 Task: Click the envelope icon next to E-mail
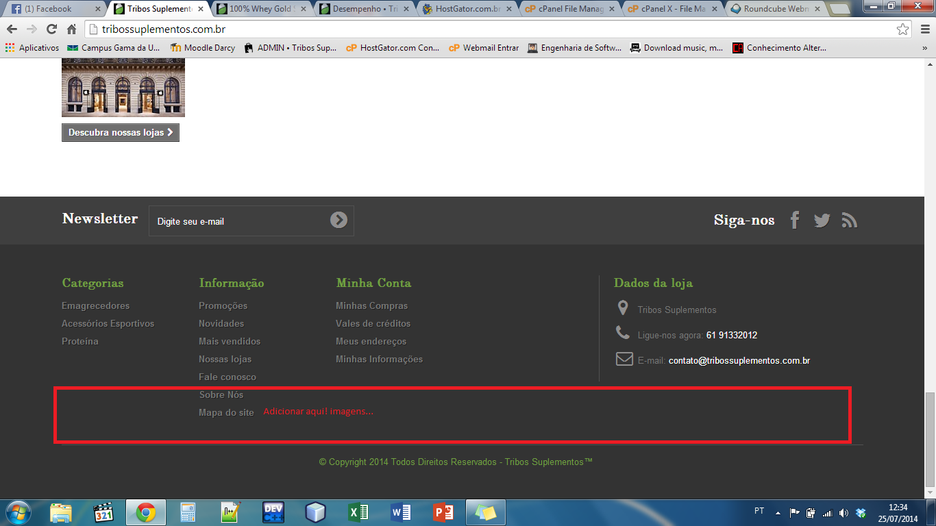(624, 359)
